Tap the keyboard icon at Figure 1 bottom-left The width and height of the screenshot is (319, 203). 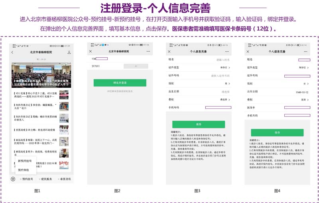tap(13, 179)
